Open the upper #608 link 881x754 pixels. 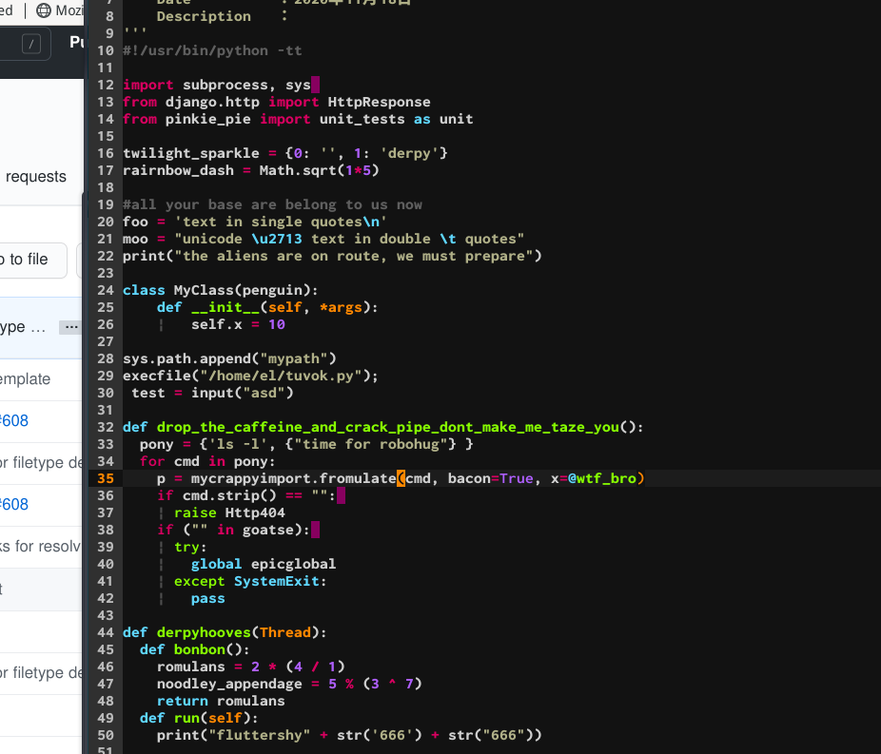(15, 420)
